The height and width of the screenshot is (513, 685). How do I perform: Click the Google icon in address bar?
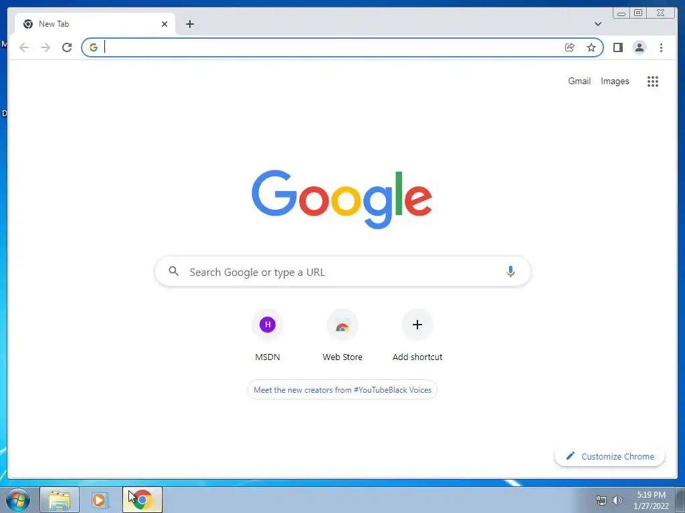pyautogui.click(x=94, y=47)
